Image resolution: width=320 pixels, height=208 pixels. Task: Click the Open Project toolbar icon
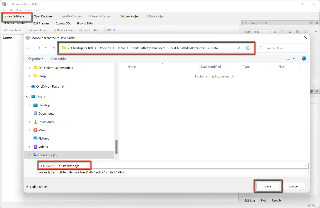point(121,16)
